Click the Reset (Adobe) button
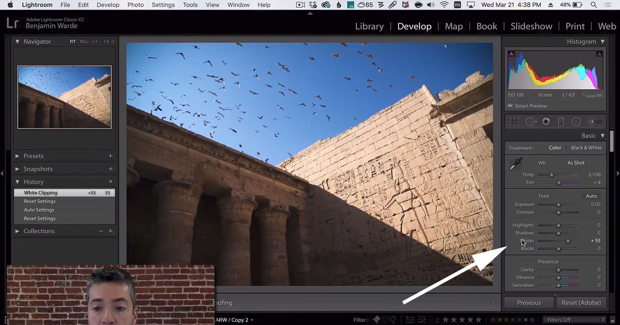The image size is (620, 325). coord(581,303)
